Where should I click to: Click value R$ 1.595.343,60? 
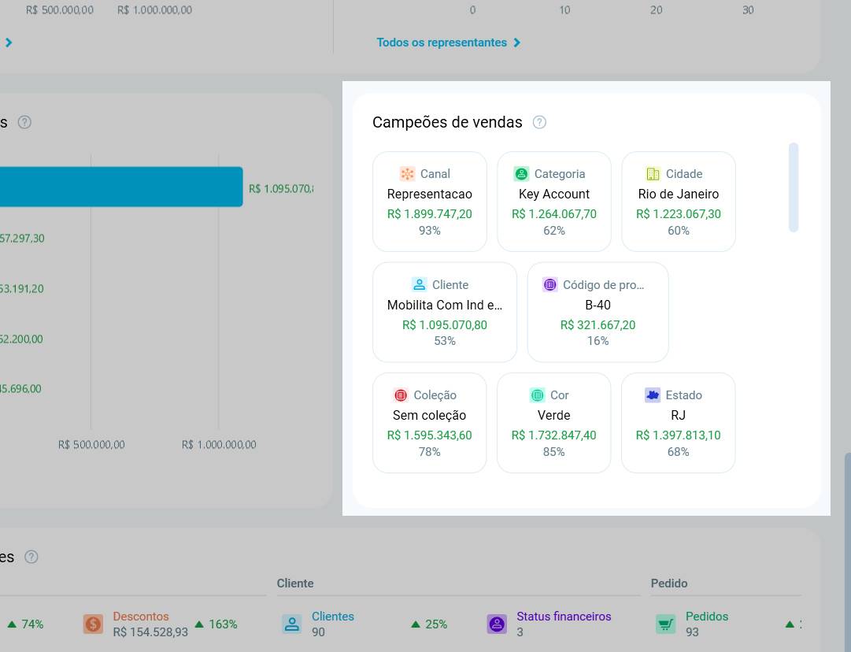[430, 435]
